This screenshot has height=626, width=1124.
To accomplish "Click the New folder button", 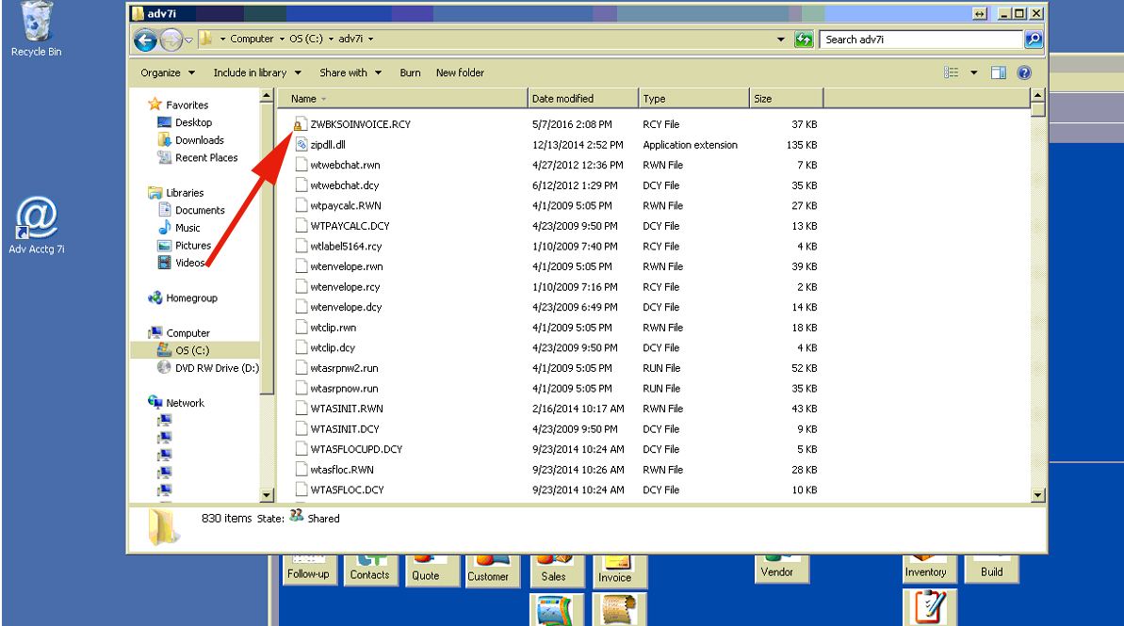I will 460,72.
